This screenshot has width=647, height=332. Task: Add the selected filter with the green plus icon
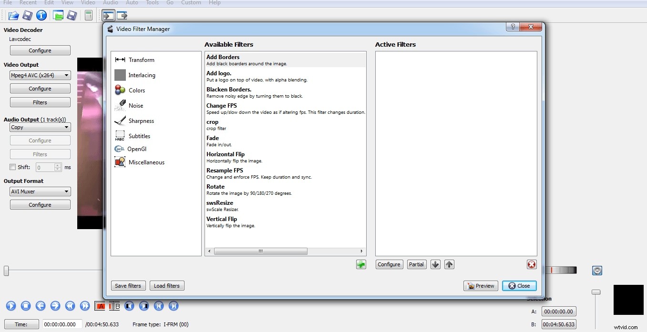[361, 264]
